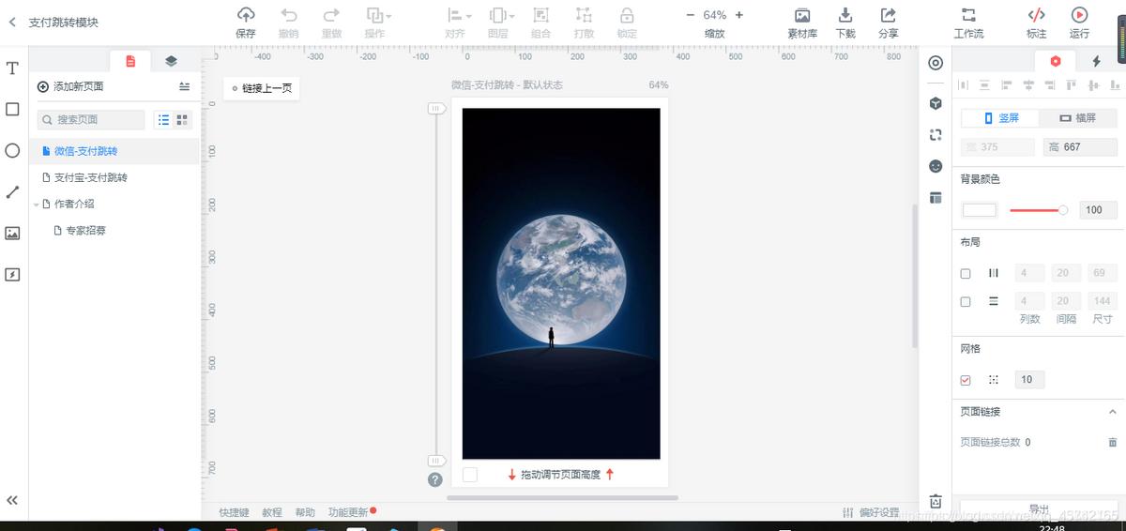Switch to the pages tab in left panel

[130, 61]
